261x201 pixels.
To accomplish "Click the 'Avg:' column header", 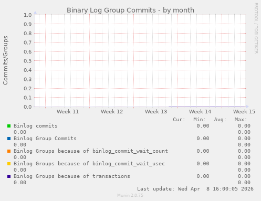I will click(x=220, y=120).
